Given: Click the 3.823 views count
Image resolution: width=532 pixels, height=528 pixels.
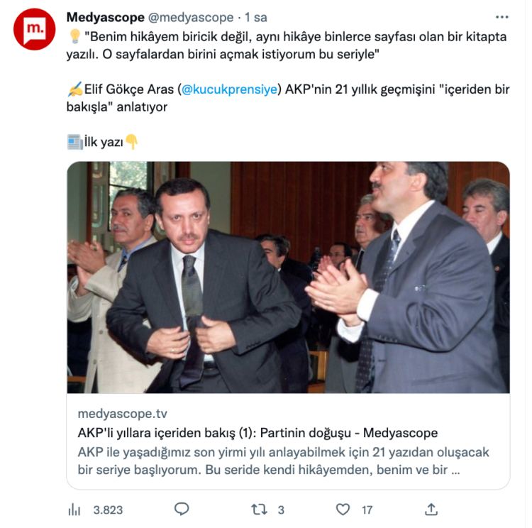Looking at the screenshot, I should (108, 510).
